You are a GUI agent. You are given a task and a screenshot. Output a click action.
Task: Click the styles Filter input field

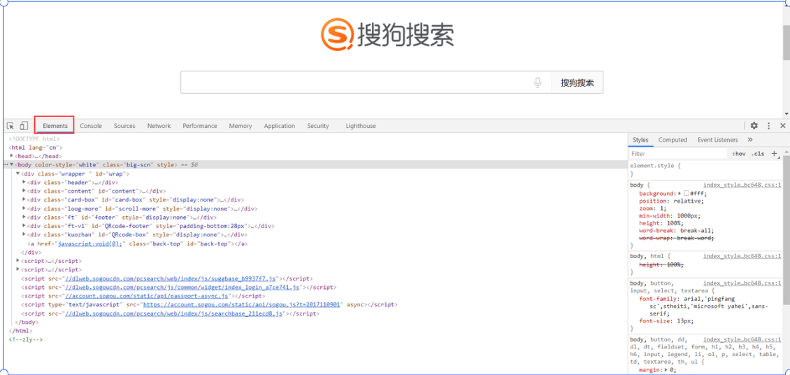point(677,154)
